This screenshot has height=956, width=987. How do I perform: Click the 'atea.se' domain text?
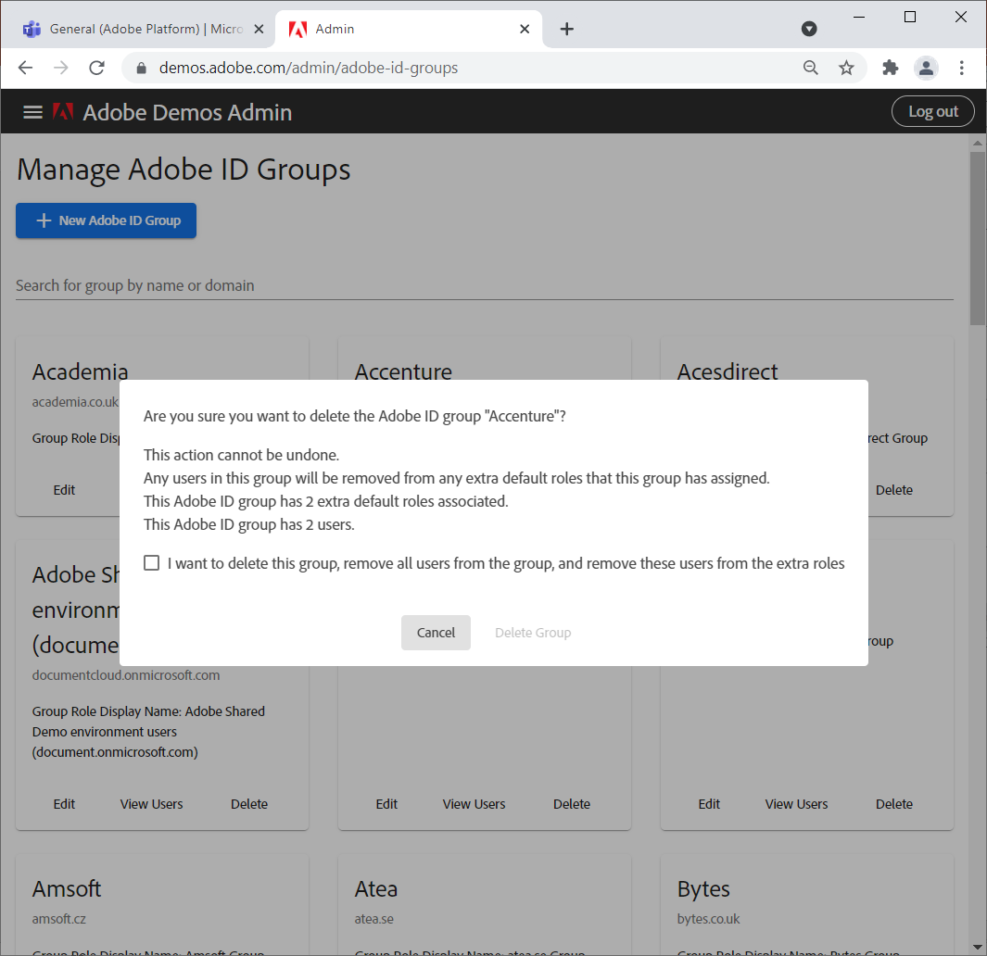(373, 919)
